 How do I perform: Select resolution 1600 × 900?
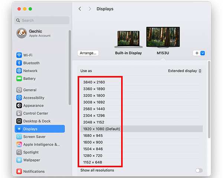coord(142,142)
